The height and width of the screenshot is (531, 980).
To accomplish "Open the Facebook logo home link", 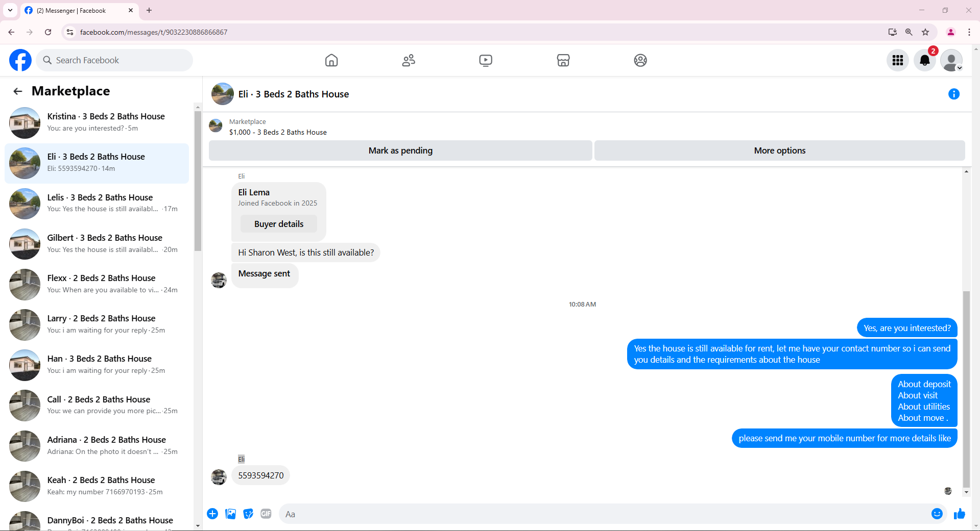I will [x=20, y=60].
